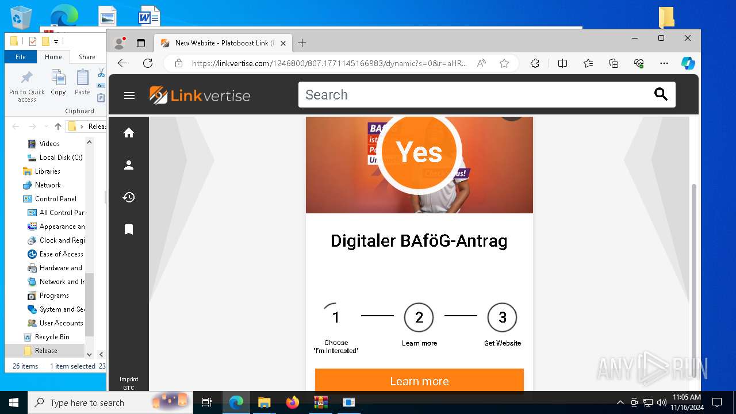The width and height of the screenshot is (736, 414).
Task: Select Control Panel in tree
Action: pos(56,199)
